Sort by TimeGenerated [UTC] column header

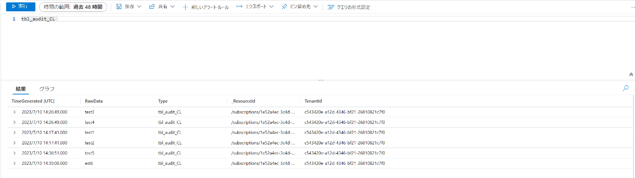33,101
